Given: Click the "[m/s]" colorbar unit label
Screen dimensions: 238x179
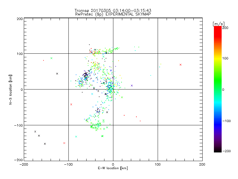Looking at the screenshot, I should pyautogui.click(x=219, y=24).
